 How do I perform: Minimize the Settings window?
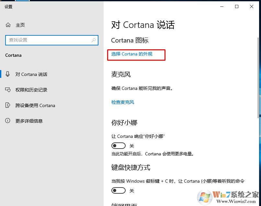click(222, 6)
